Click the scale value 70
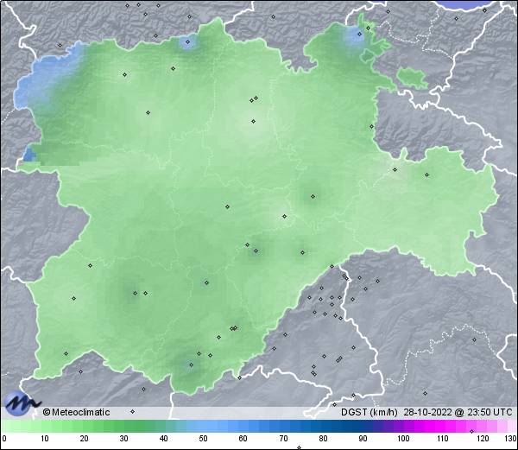The height and width of the screenshot is (450, 518). (283, 439)
